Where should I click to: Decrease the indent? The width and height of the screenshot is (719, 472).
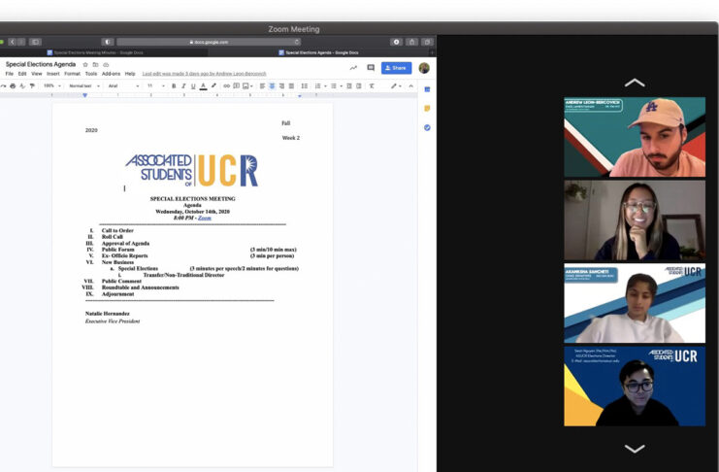[349, 85]
